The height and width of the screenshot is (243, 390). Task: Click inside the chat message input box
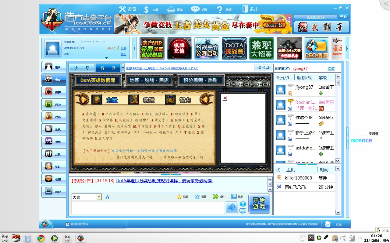[147, 207]
